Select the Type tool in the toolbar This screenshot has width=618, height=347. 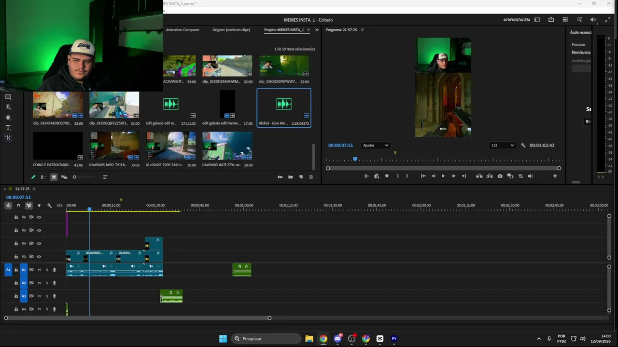pyautogui.click(x=8, y=127)
